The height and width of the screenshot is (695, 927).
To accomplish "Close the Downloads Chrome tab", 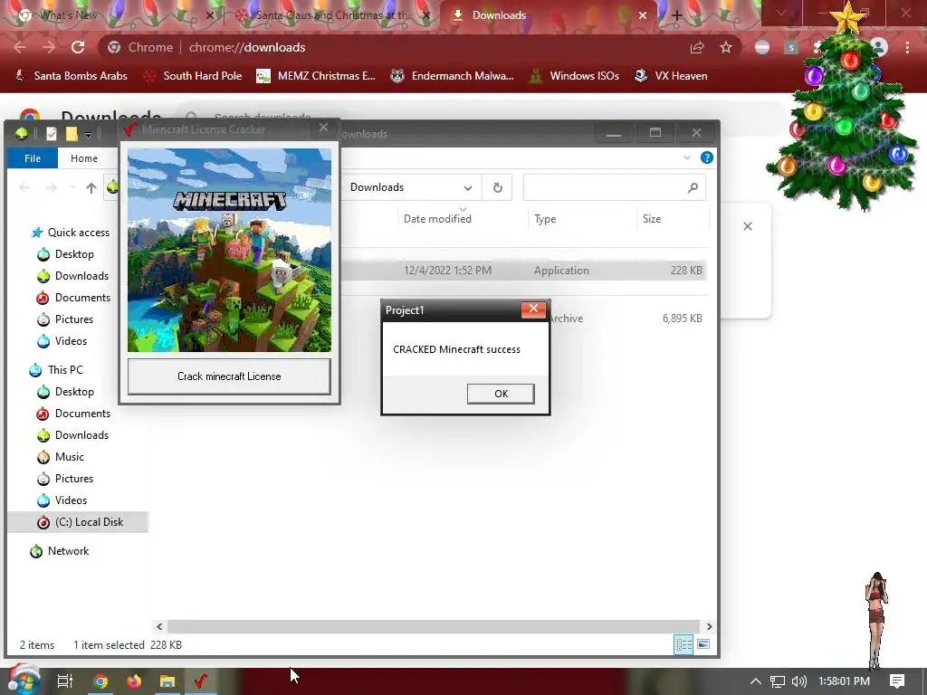I will [x=643, y=16].
